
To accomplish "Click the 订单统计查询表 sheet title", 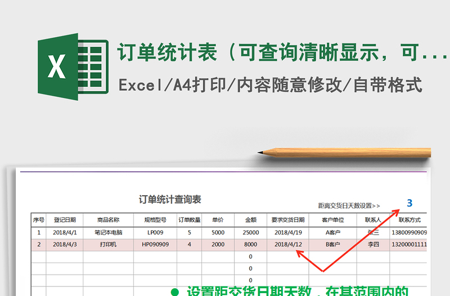I will click(x=170, y=199).
